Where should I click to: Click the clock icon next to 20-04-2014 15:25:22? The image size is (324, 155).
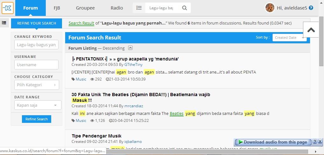tap(110, 120)
